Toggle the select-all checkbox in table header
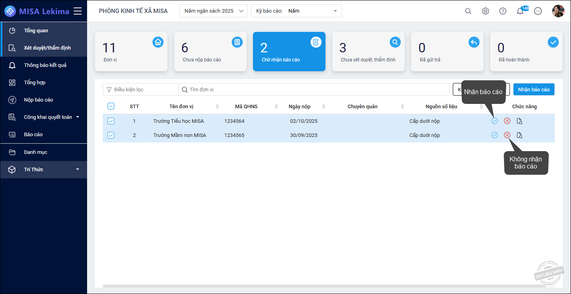571x294 pixels. coord(111,106)
